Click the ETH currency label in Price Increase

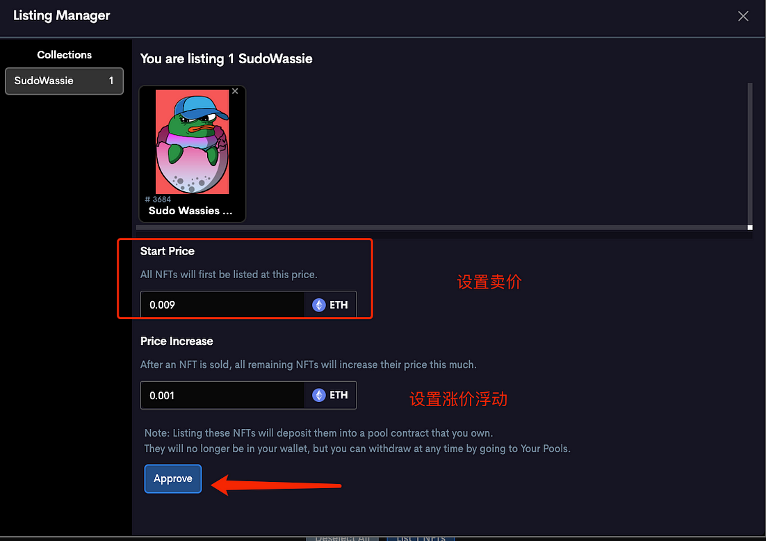(x=339, y=395)
